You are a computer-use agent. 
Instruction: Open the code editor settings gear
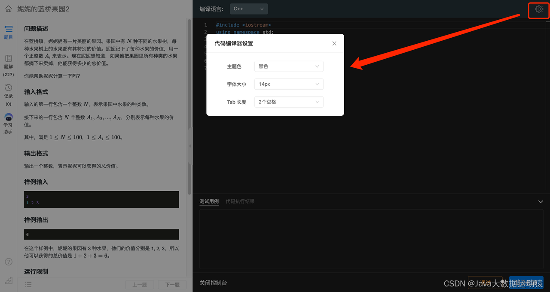coord(539,9)
